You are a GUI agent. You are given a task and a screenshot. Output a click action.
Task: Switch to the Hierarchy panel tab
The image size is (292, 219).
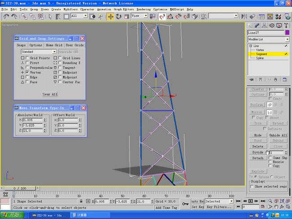click(x=264, y=26)
